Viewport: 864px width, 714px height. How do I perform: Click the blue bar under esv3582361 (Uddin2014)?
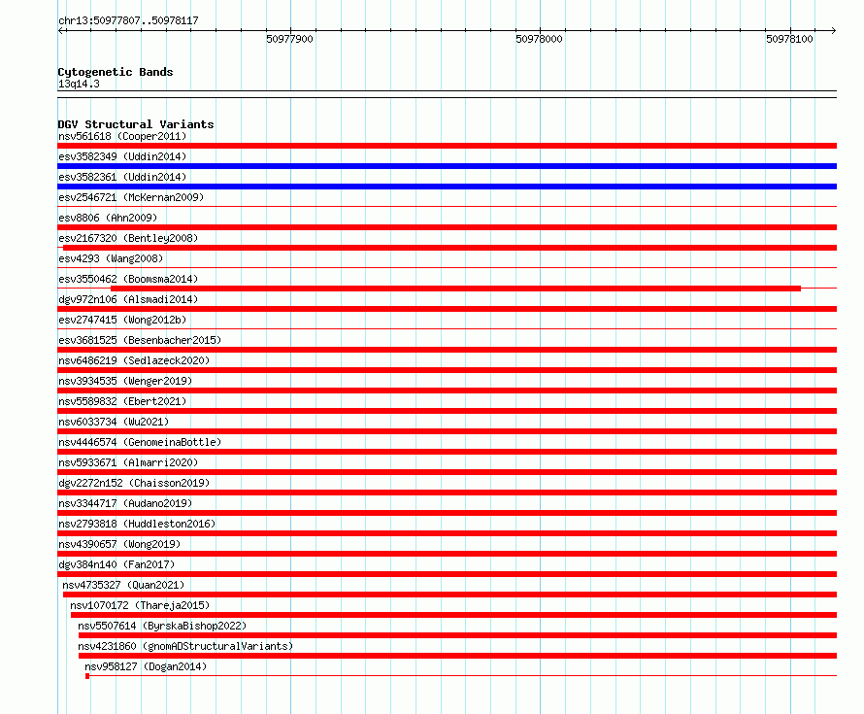[447, 187]
